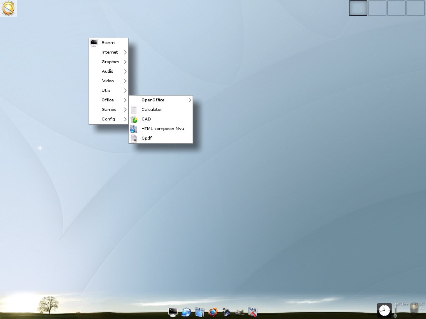Open the OpenOffice submenu
Image resolution: width=426 pixels, height=319 pixels.
[161, 100]
